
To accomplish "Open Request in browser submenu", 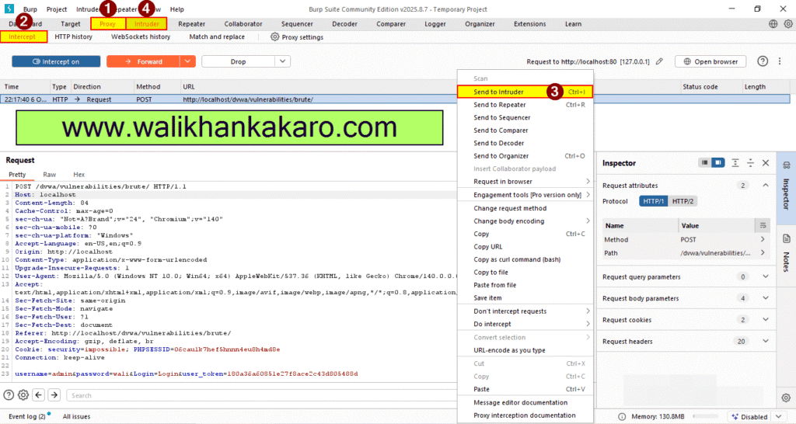I will pos(525,182).
